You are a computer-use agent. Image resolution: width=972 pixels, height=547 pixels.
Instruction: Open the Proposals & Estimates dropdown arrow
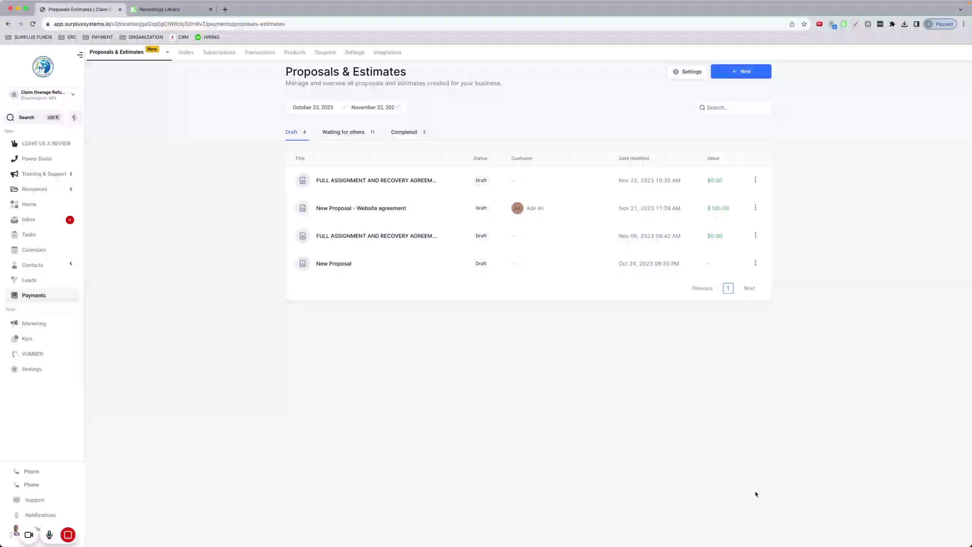point(167,52)
